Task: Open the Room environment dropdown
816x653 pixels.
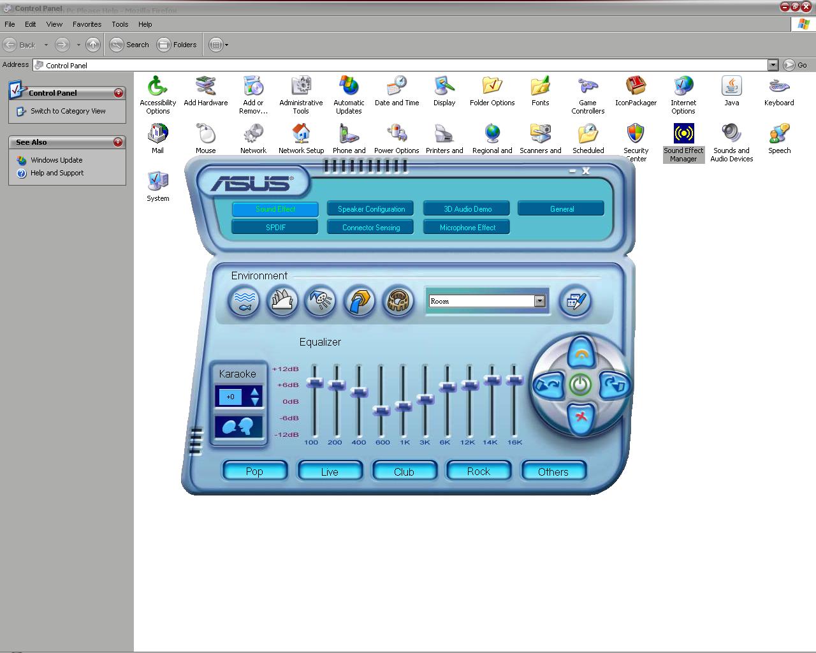Action: coord(539,300)
